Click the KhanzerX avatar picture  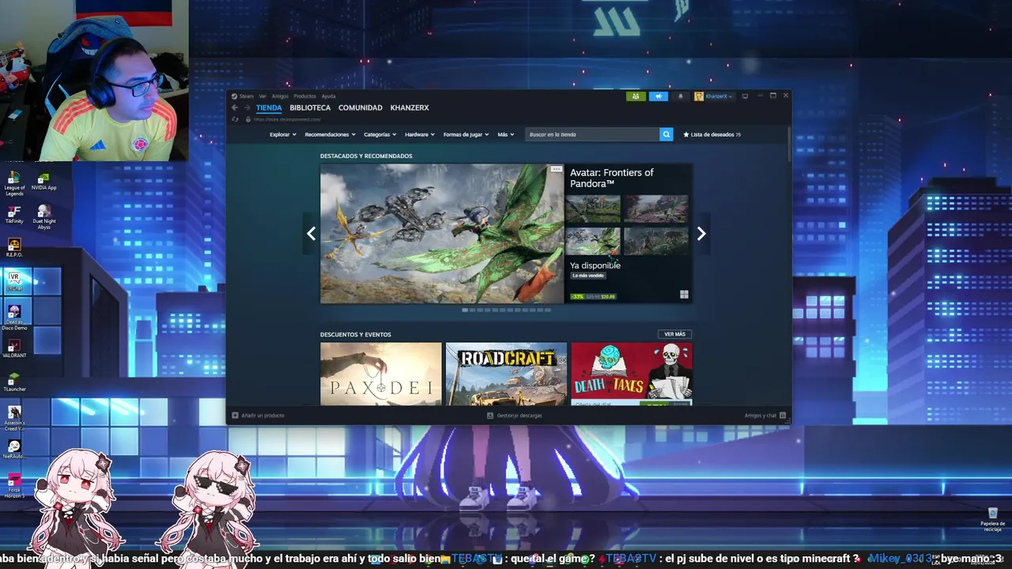tap(699, 96)
